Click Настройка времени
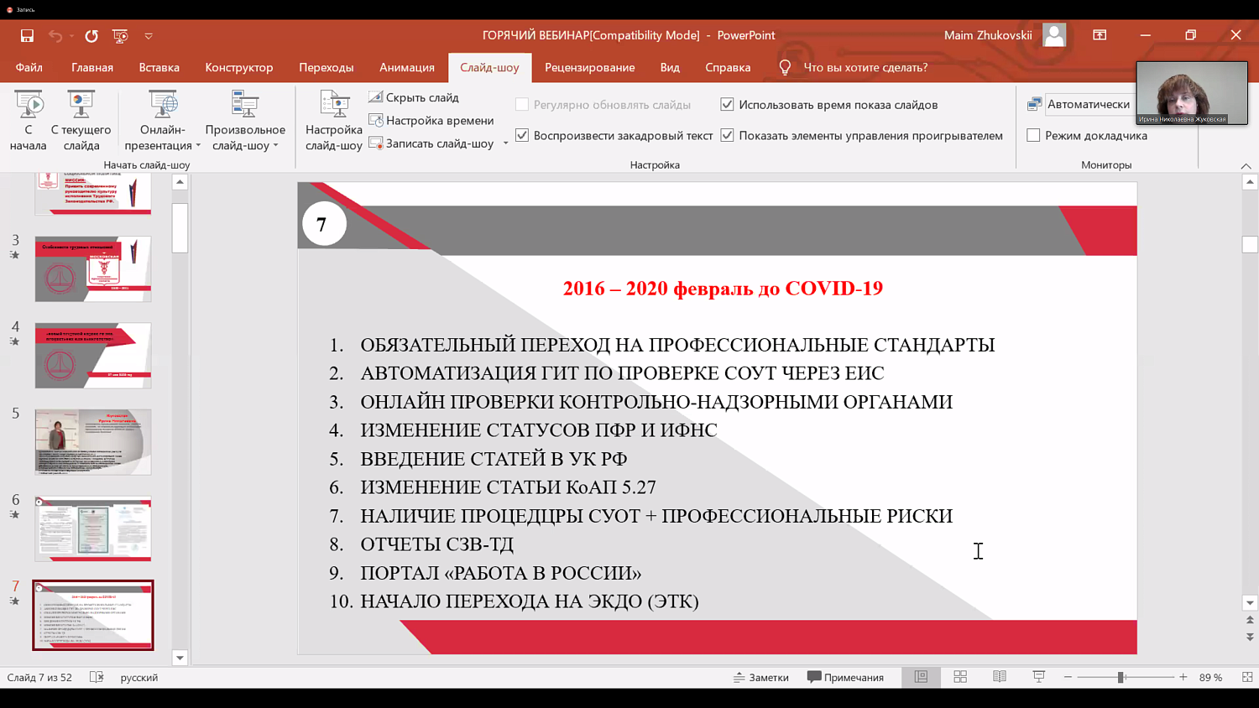1259x708 pixels. 431,120
